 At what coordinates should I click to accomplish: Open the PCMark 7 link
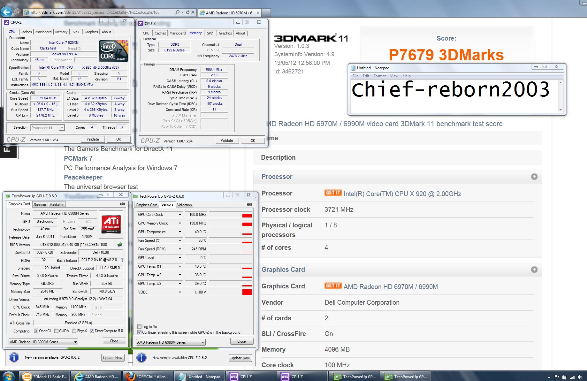point(78,158)
